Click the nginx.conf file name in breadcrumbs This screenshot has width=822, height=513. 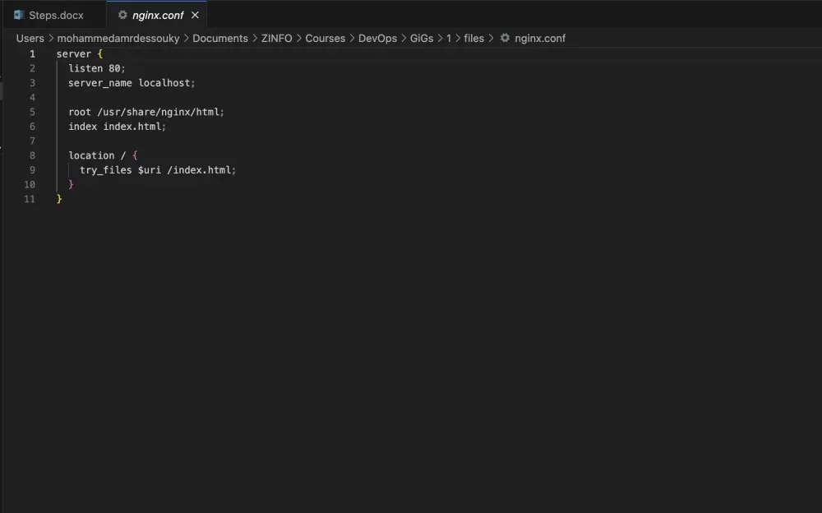(x=540, y=38)
